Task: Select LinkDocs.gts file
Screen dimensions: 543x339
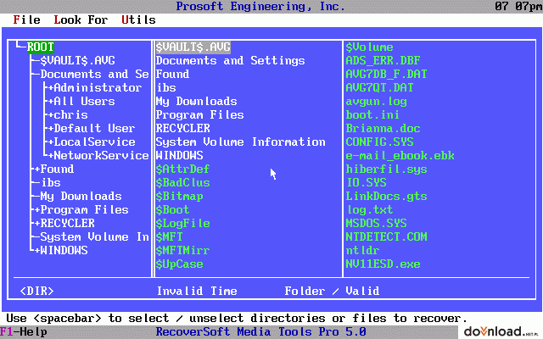Action: tap(387, 196)
